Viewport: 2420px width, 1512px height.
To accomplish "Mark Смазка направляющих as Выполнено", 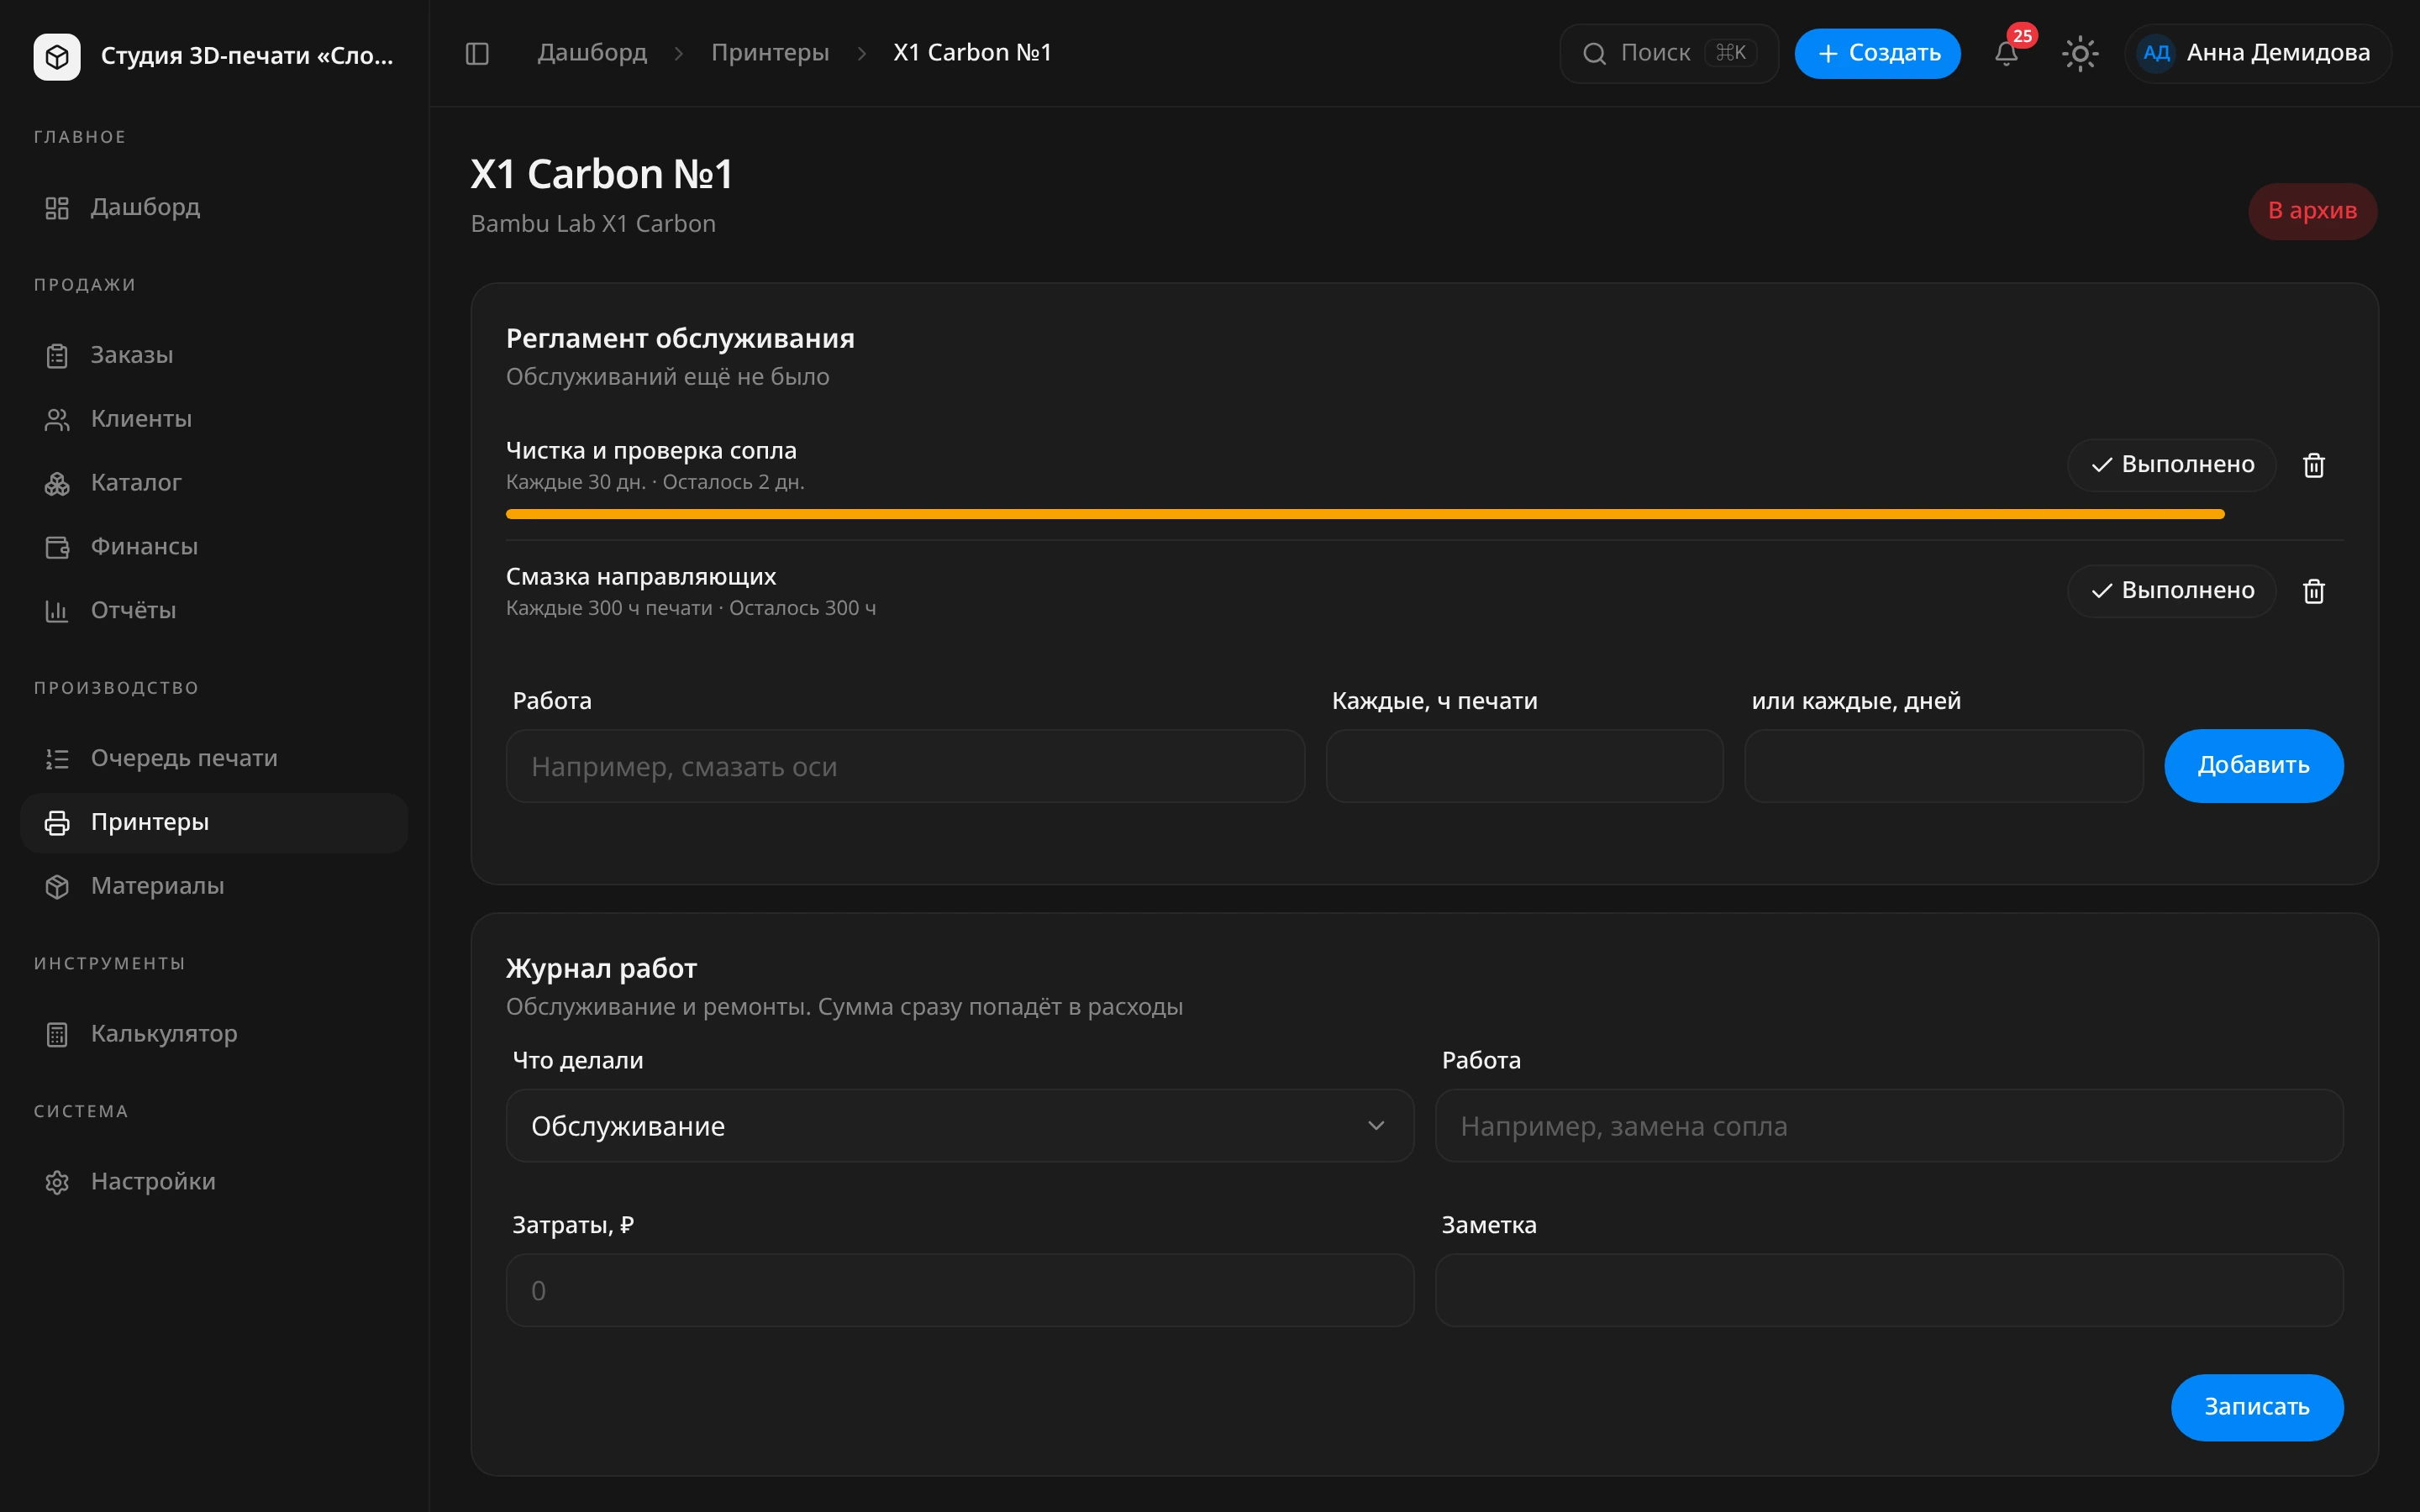I will [2171, 591].
